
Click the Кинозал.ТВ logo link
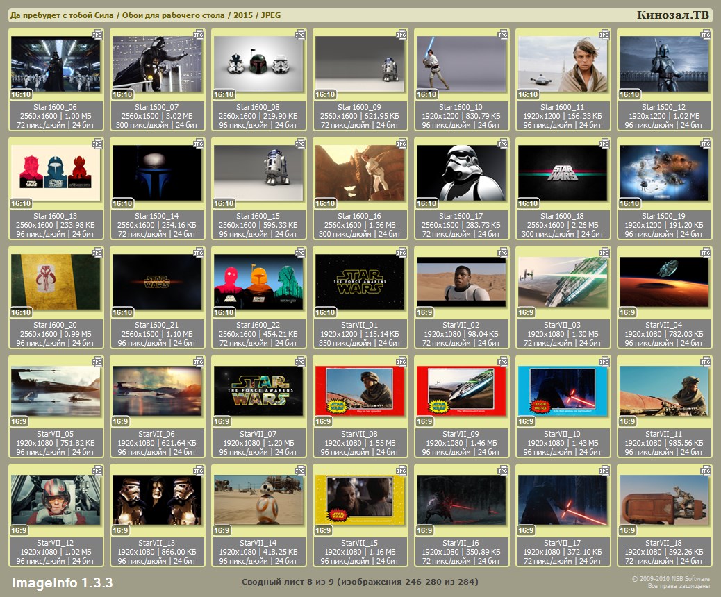point(672,15)
